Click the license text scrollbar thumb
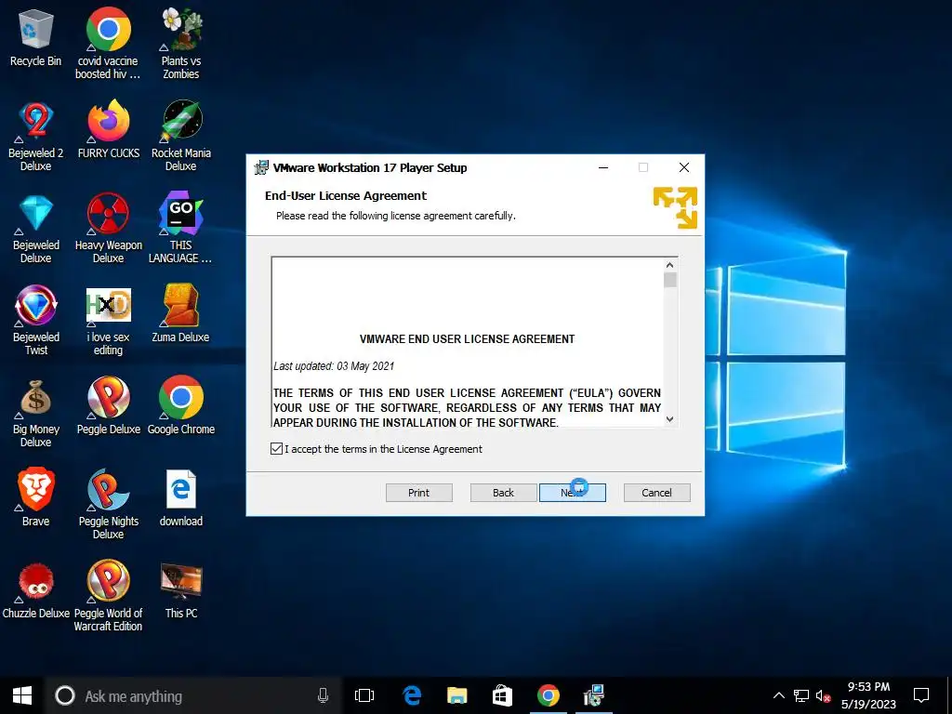 [x=669, y=280]
